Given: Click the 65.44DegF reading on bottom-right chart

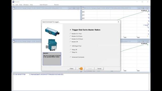Looking at the screenshot, I should point(144,44).
